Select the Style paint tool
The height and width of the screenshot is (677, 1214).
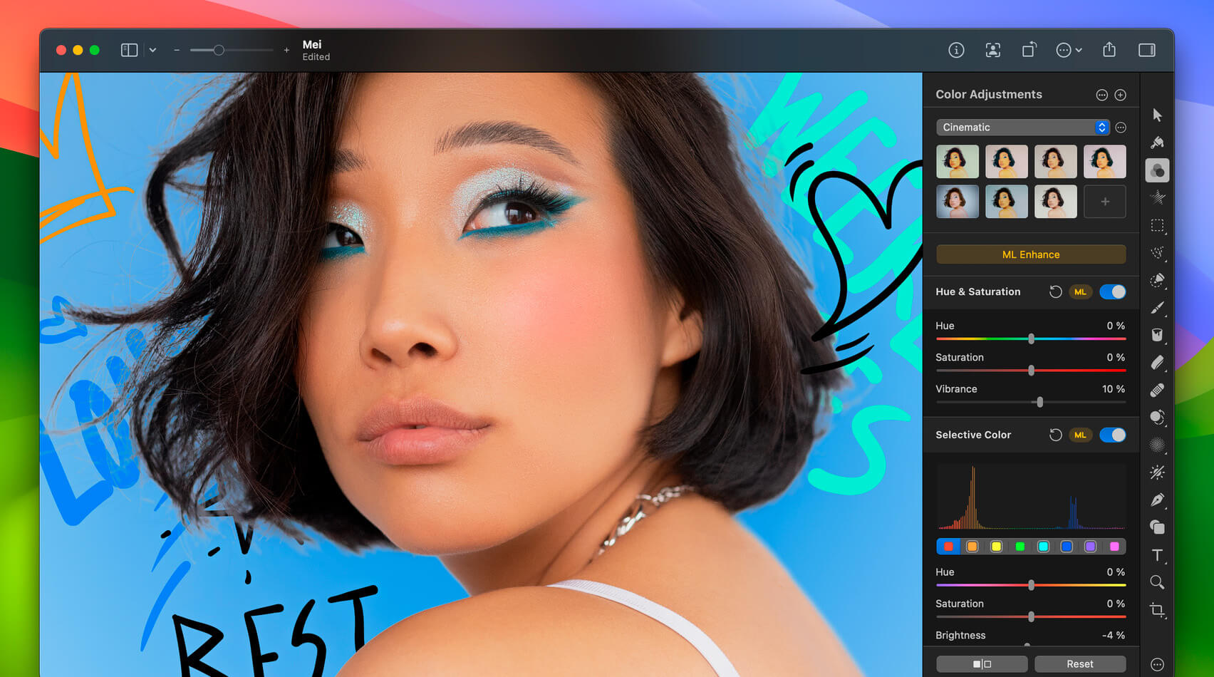pyautogui.click(x=1157, y=143)
